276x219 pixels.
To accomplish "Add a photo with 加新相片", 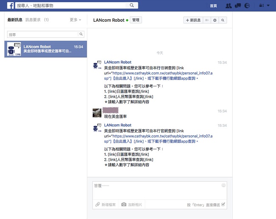I will point(132,205).
